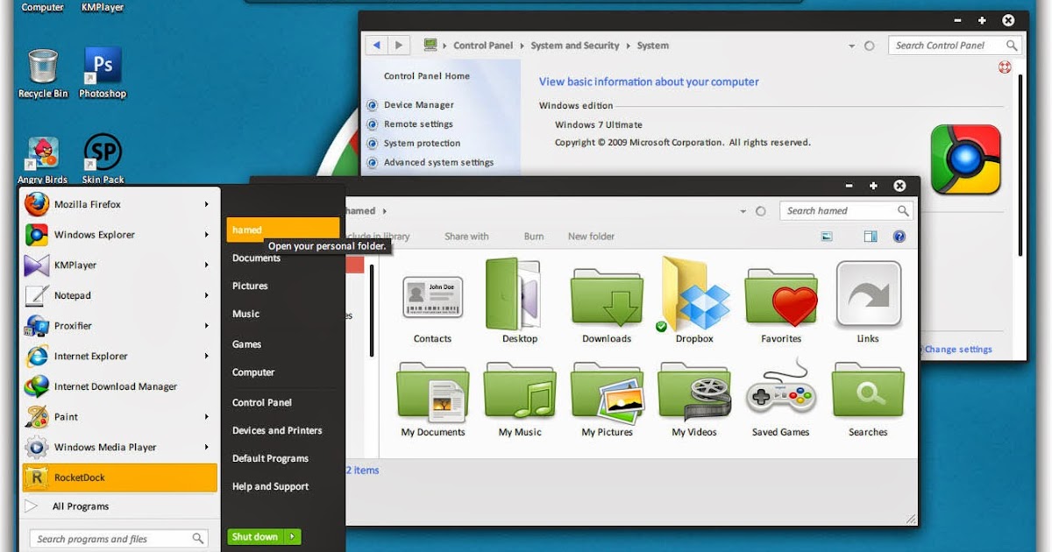Open Mozilla Firefox from Start menu
Viewport: 1052px width, 552px height.
coord(118,205)
